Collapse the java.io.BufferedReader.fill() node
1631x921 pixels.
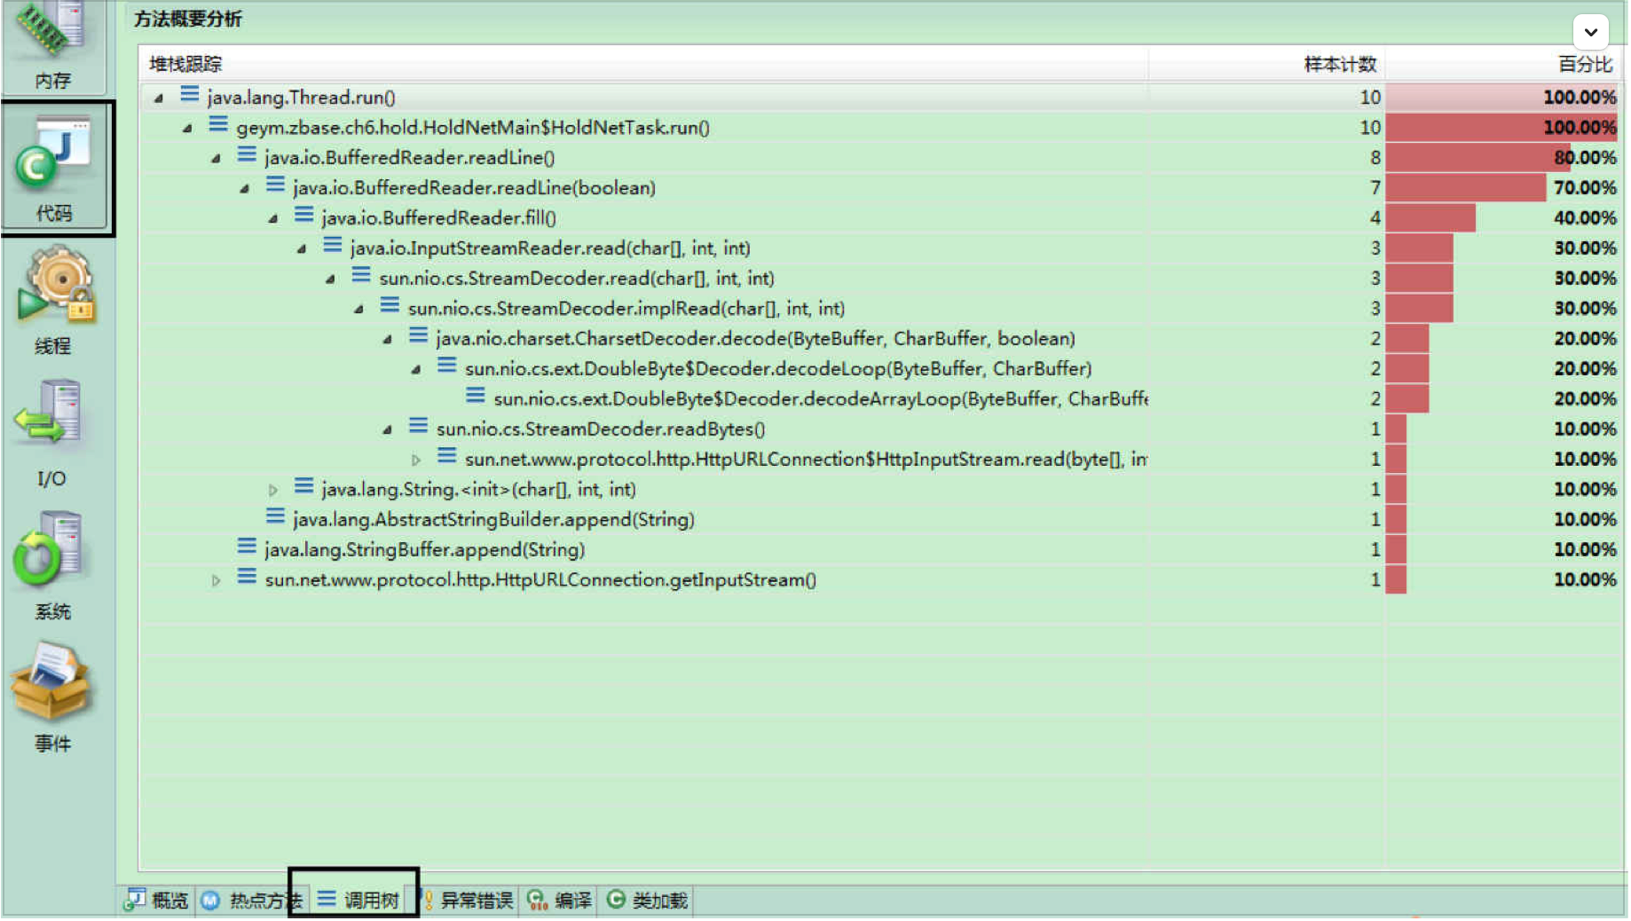[x=273, y=218]
